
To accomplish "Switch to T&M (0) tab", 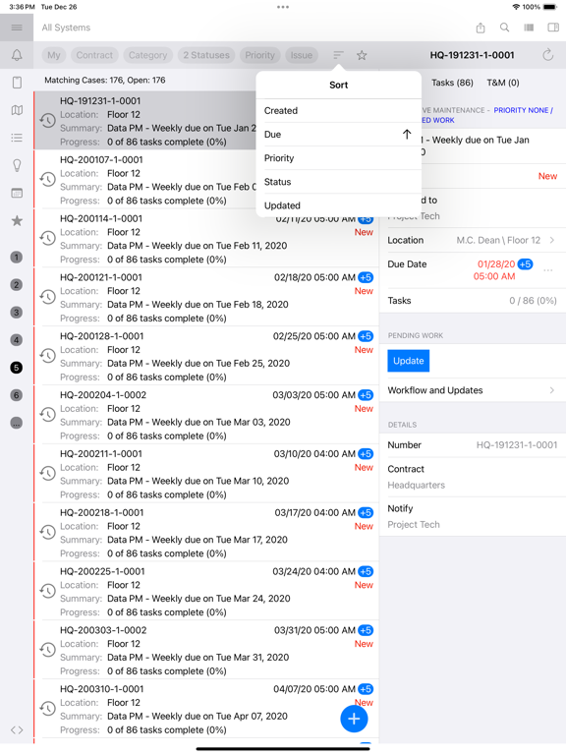I will (503, 83).
